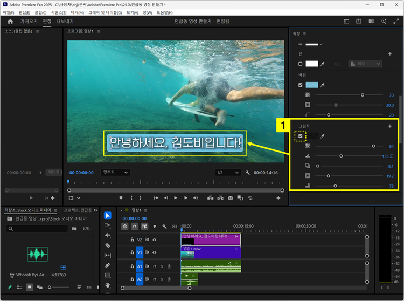Toggle snap magnet in timeline
This screenshot has width=404, height=301.
135,227
